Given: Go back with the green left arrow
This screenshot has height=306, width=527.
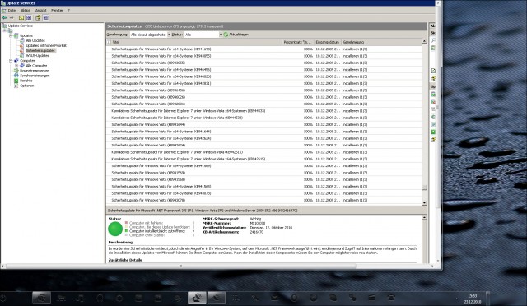Looking at the screenshot, I should (x=4, y=17).
